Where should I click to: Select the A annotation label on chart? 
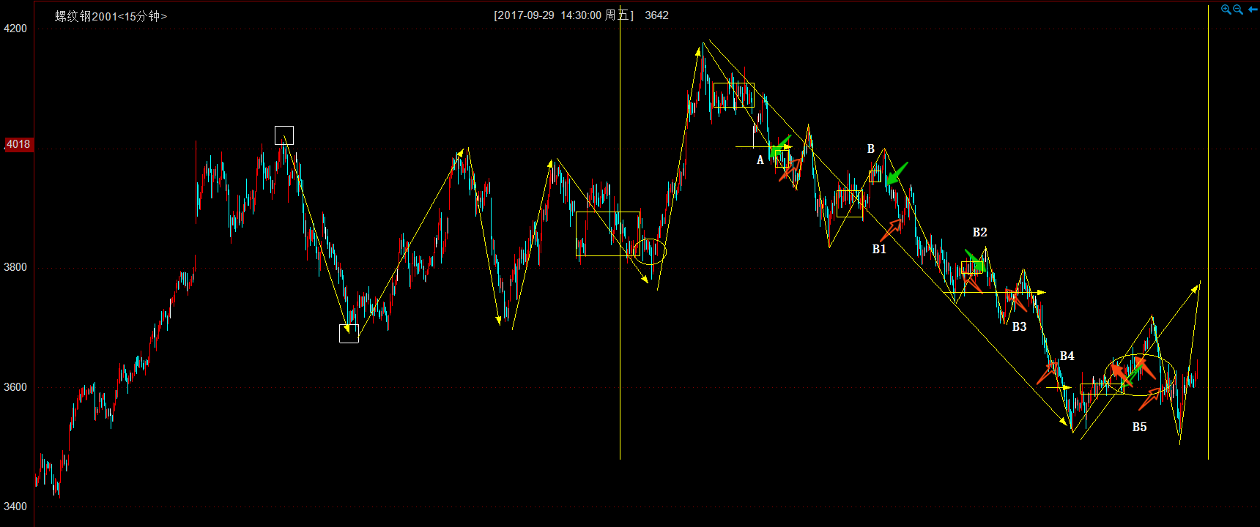pyautogui.click(x=760, y=160)
